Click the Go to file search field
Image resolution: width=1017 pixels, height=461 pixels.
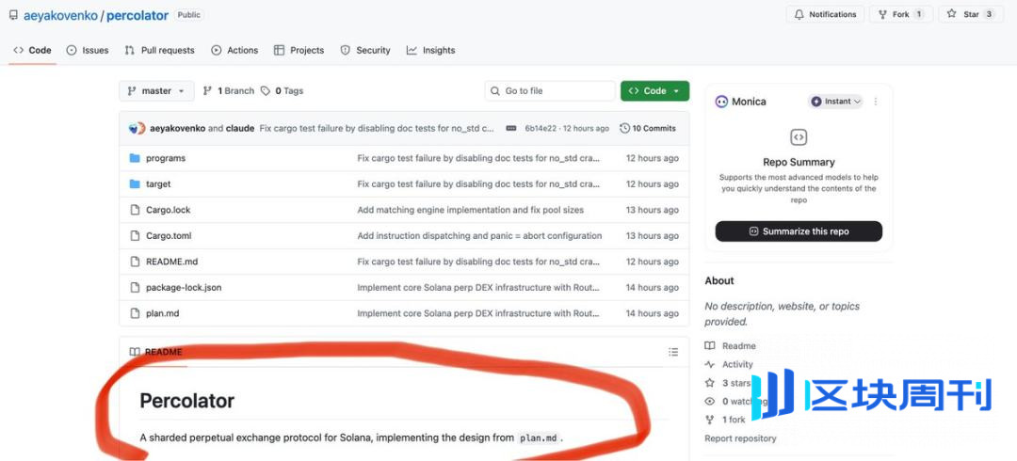[556, 91]
